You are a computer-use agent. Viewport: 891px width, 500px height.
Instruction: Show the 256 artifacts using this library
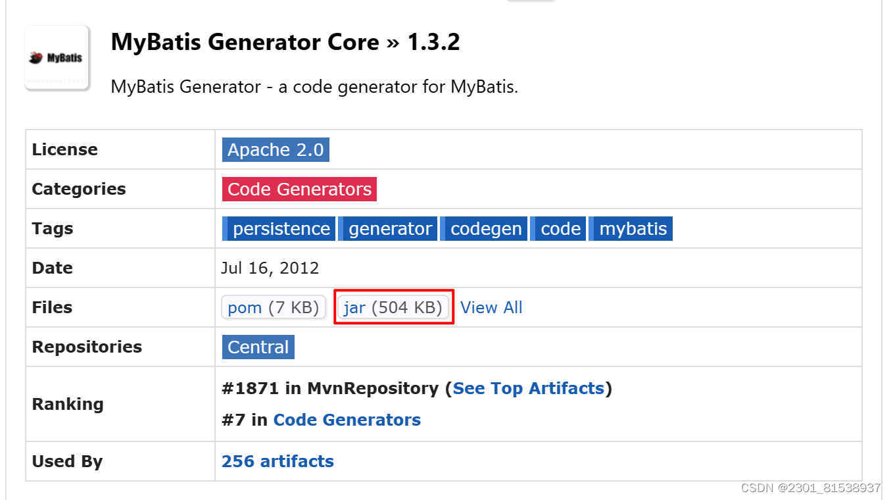(277, 461)
